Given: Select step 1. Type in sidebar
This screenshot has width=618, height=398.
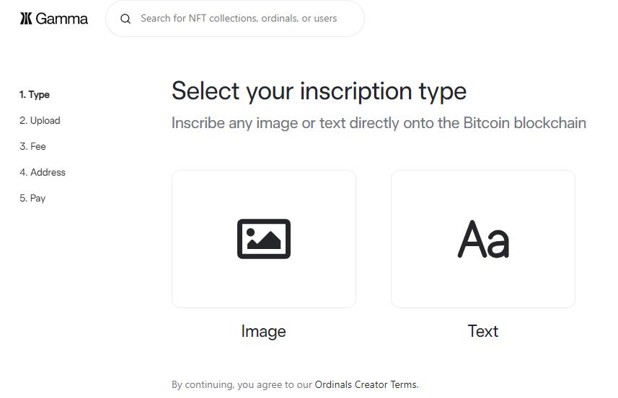Looking at the screenshot, I should coord(35,95).
